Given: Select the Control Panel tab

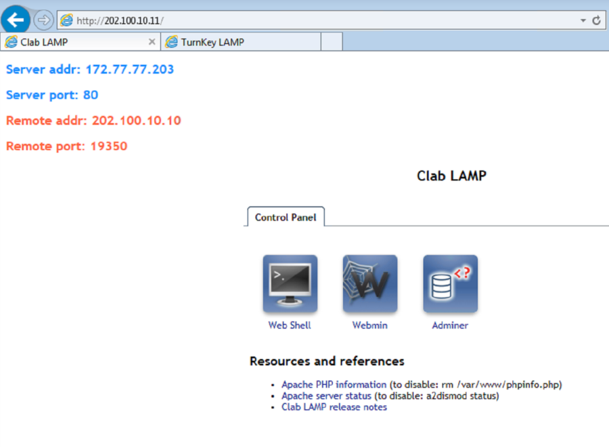Looking at the screenshot, I should [286, 217].
